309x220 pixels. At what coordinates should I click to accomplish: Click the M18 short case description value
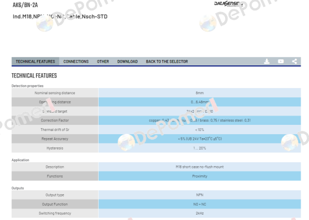[199, 167]
